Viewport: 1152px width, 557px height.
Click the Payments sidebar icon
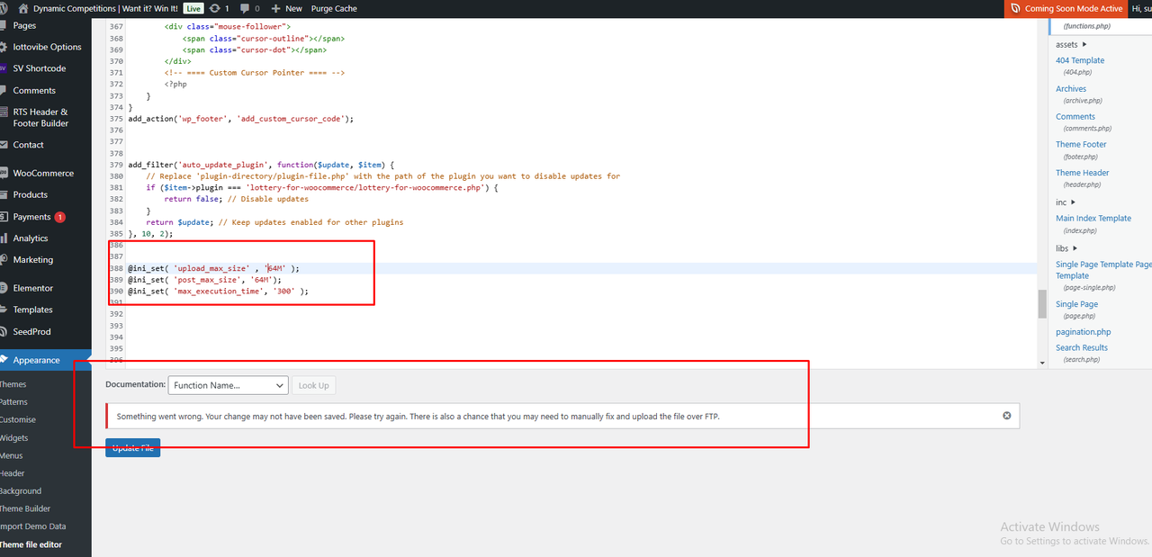[3, 217]
